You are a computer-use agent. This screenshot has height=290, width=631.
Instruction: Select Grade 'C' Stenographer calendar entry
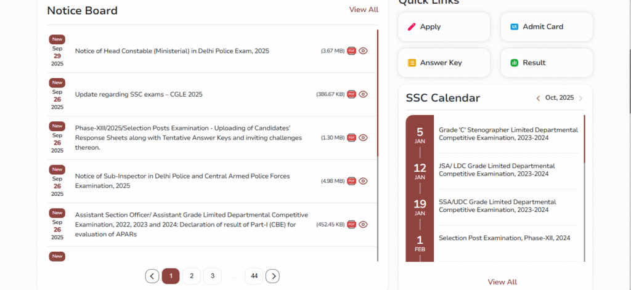point(508,134)
